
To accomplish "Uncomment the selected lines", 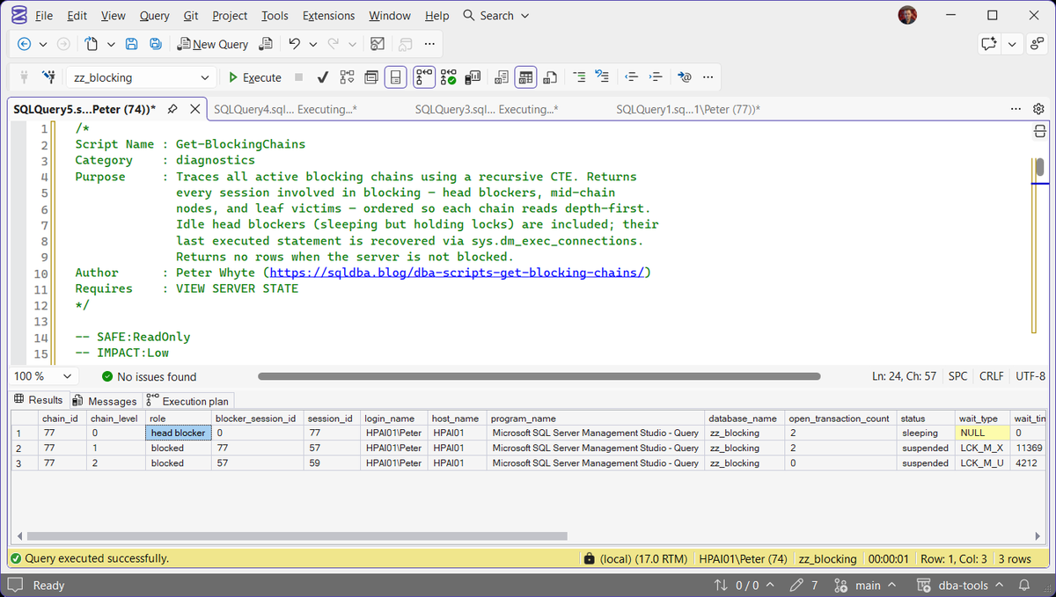I will [x=603, y=77].
